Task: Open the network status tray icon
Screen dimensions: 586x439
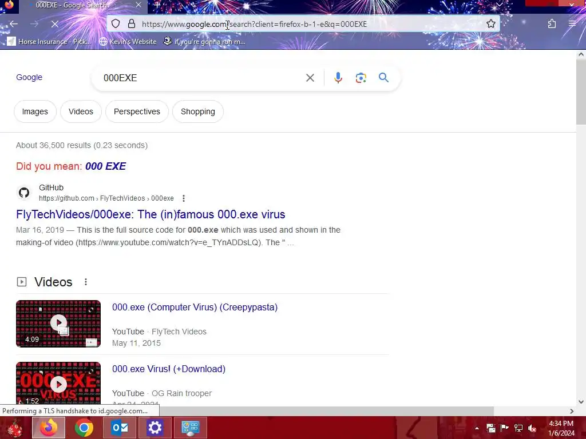Action: coord(518,428)
